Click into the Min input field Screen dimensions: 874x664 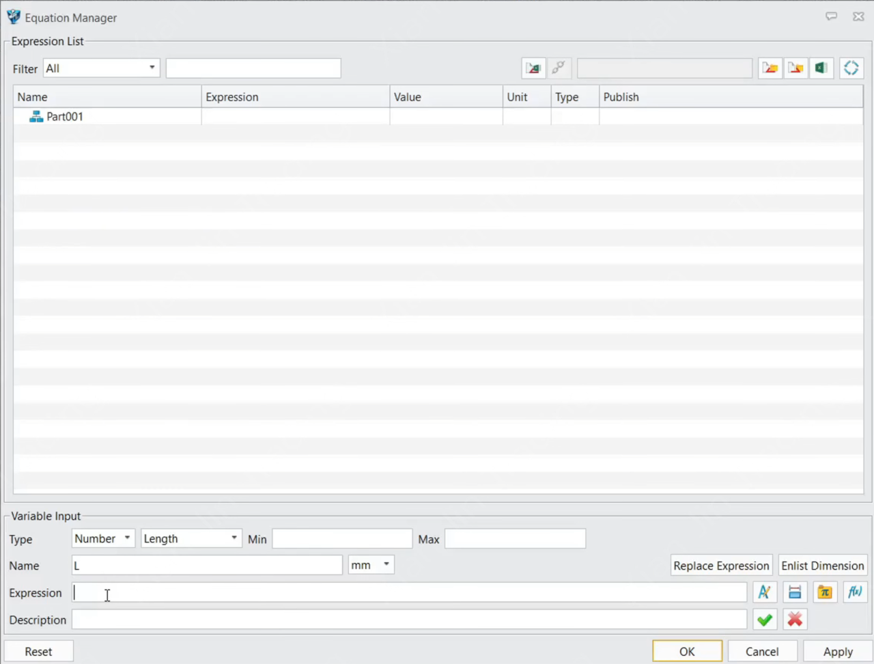pyautogui.click(x=342, y=538)
